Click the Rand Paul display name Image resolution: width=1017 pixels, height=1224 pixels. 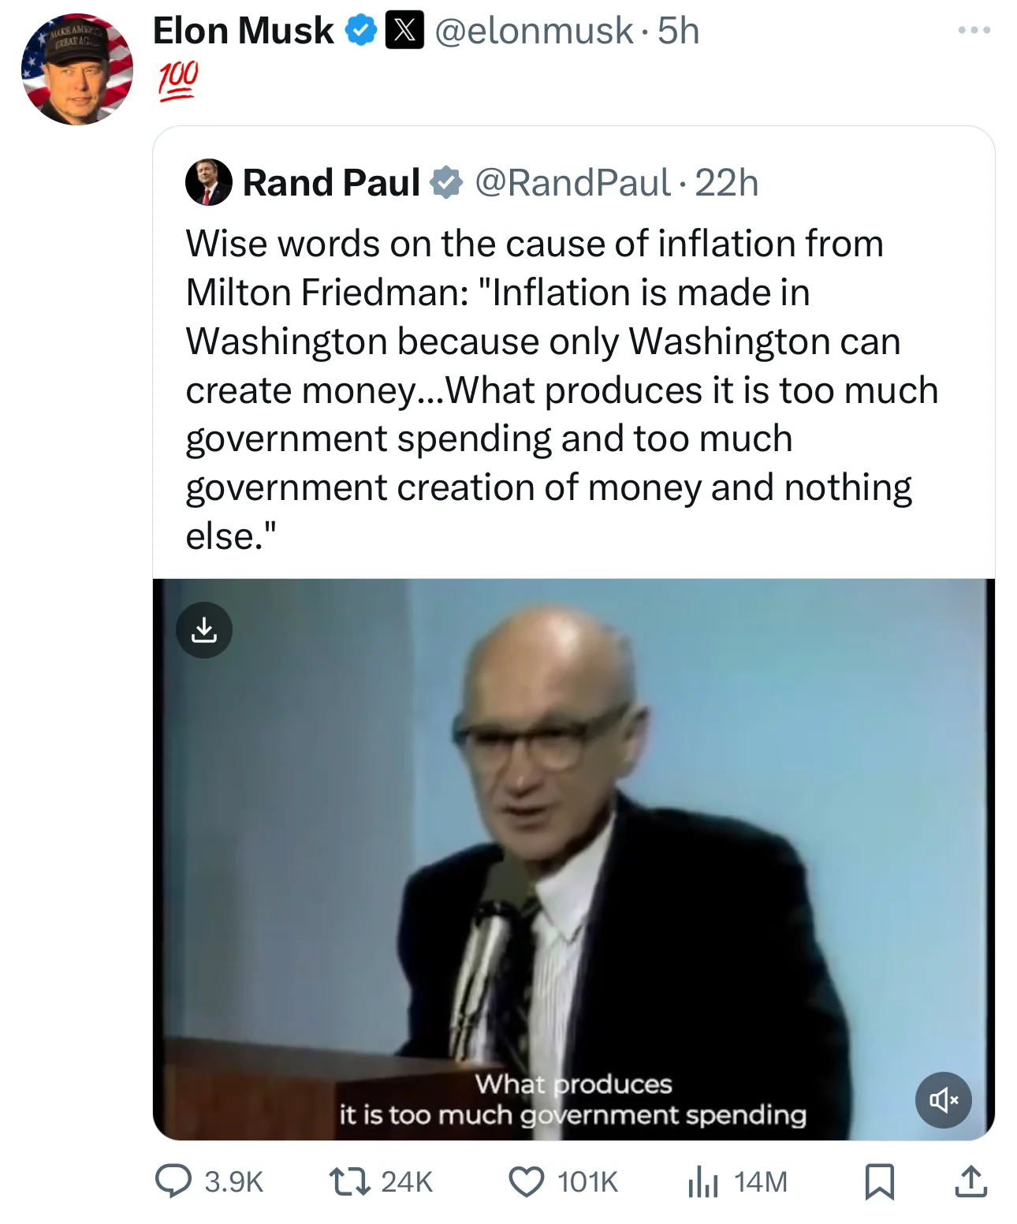coord(331,182)
